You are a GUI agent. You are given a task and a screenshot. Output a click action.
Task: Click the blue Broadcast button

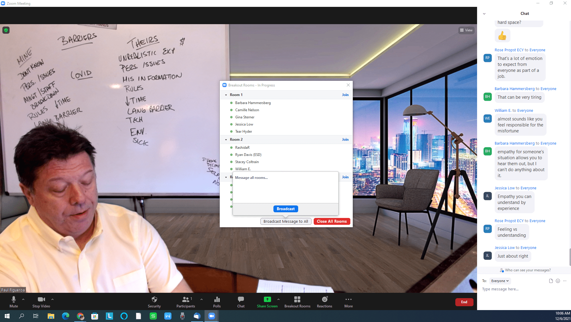(286, 209)
